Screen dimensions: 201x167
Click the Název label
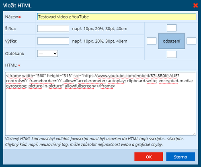(x=12, y=17)
